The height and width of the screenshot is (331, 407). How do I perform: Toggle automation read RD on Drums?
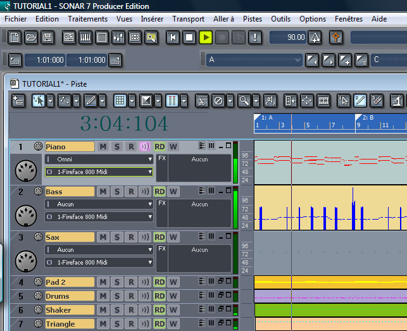coord(160,296)
